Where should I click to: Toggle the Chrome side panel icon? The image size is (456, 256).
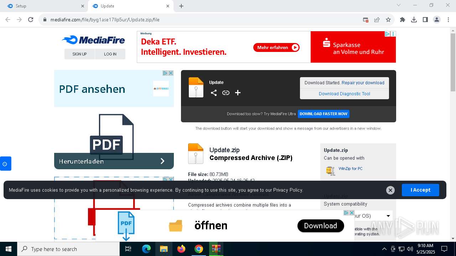click(425, 20)
